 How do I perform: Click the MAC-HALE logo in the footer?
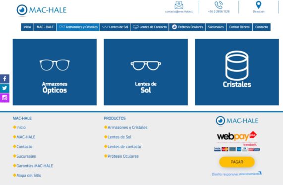click(237, 121)
